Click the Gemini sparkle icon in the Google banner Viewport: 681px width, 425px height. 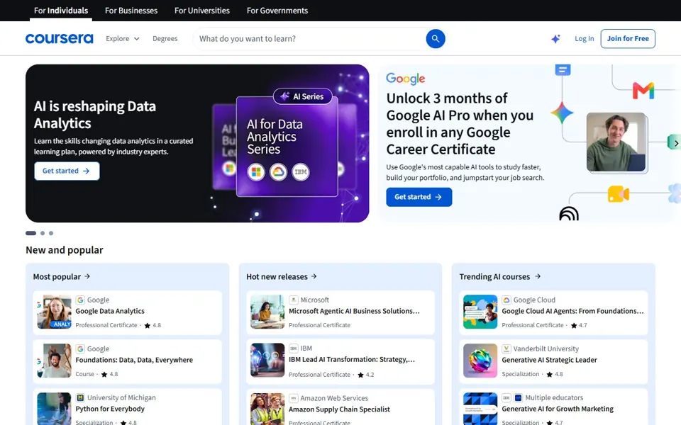click(562, 113)
